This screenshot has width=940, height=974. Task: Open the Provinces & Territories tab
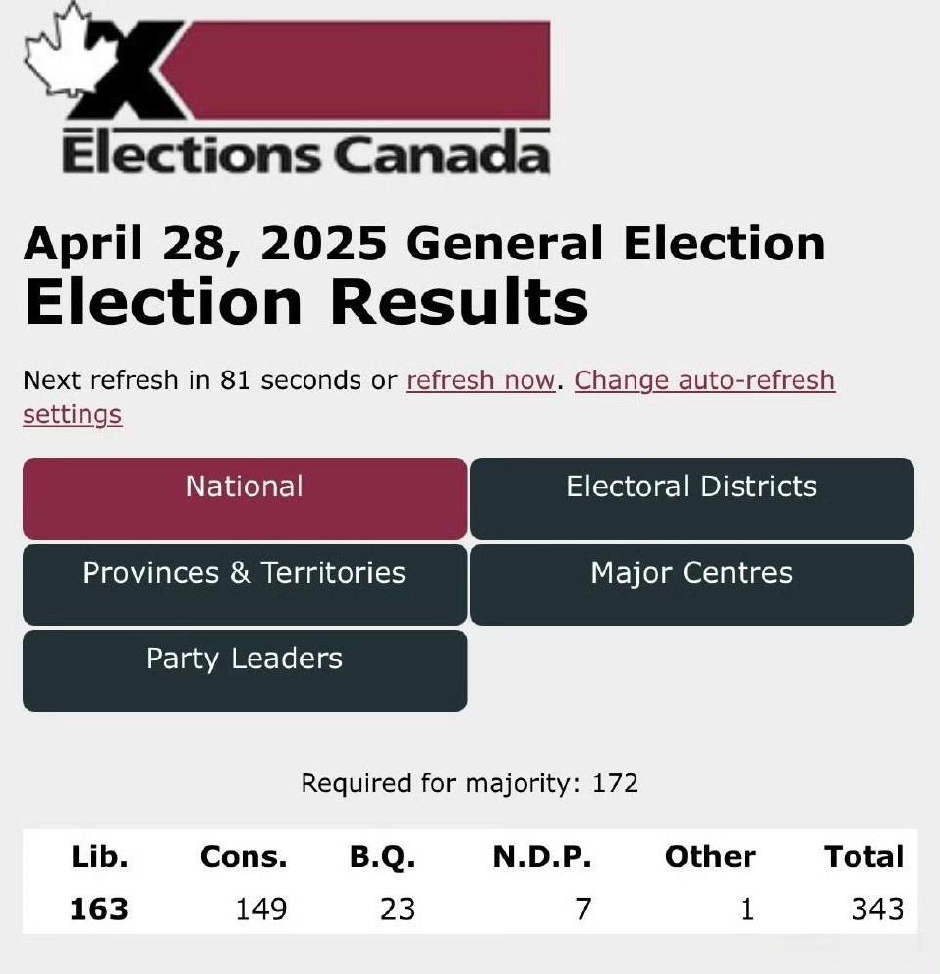[245, 585]
